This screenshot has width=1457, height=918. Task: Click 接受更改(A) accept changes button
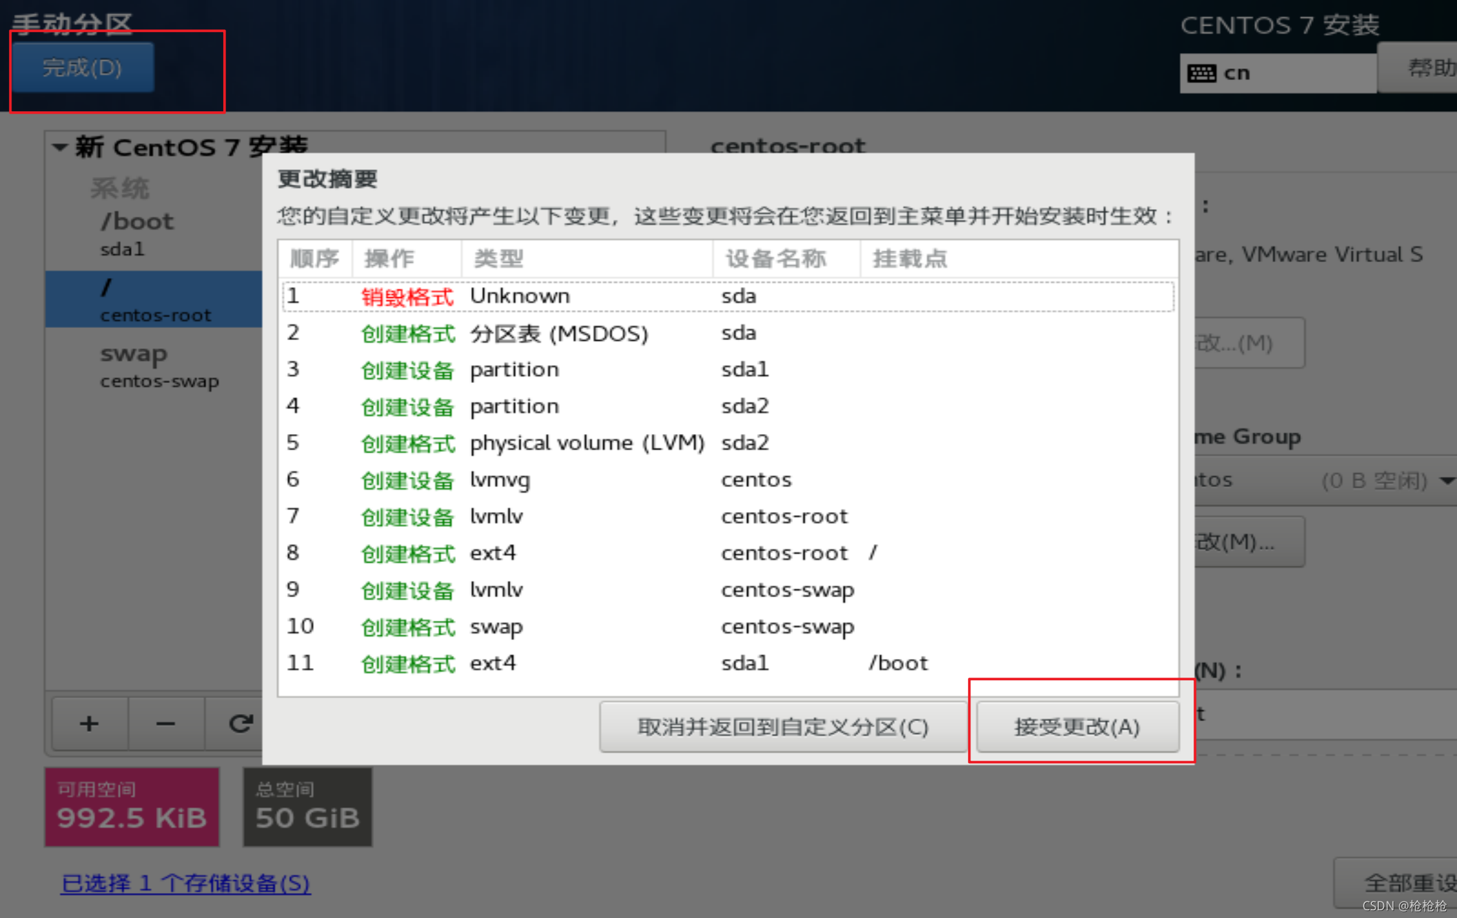tap(1077, 727)
